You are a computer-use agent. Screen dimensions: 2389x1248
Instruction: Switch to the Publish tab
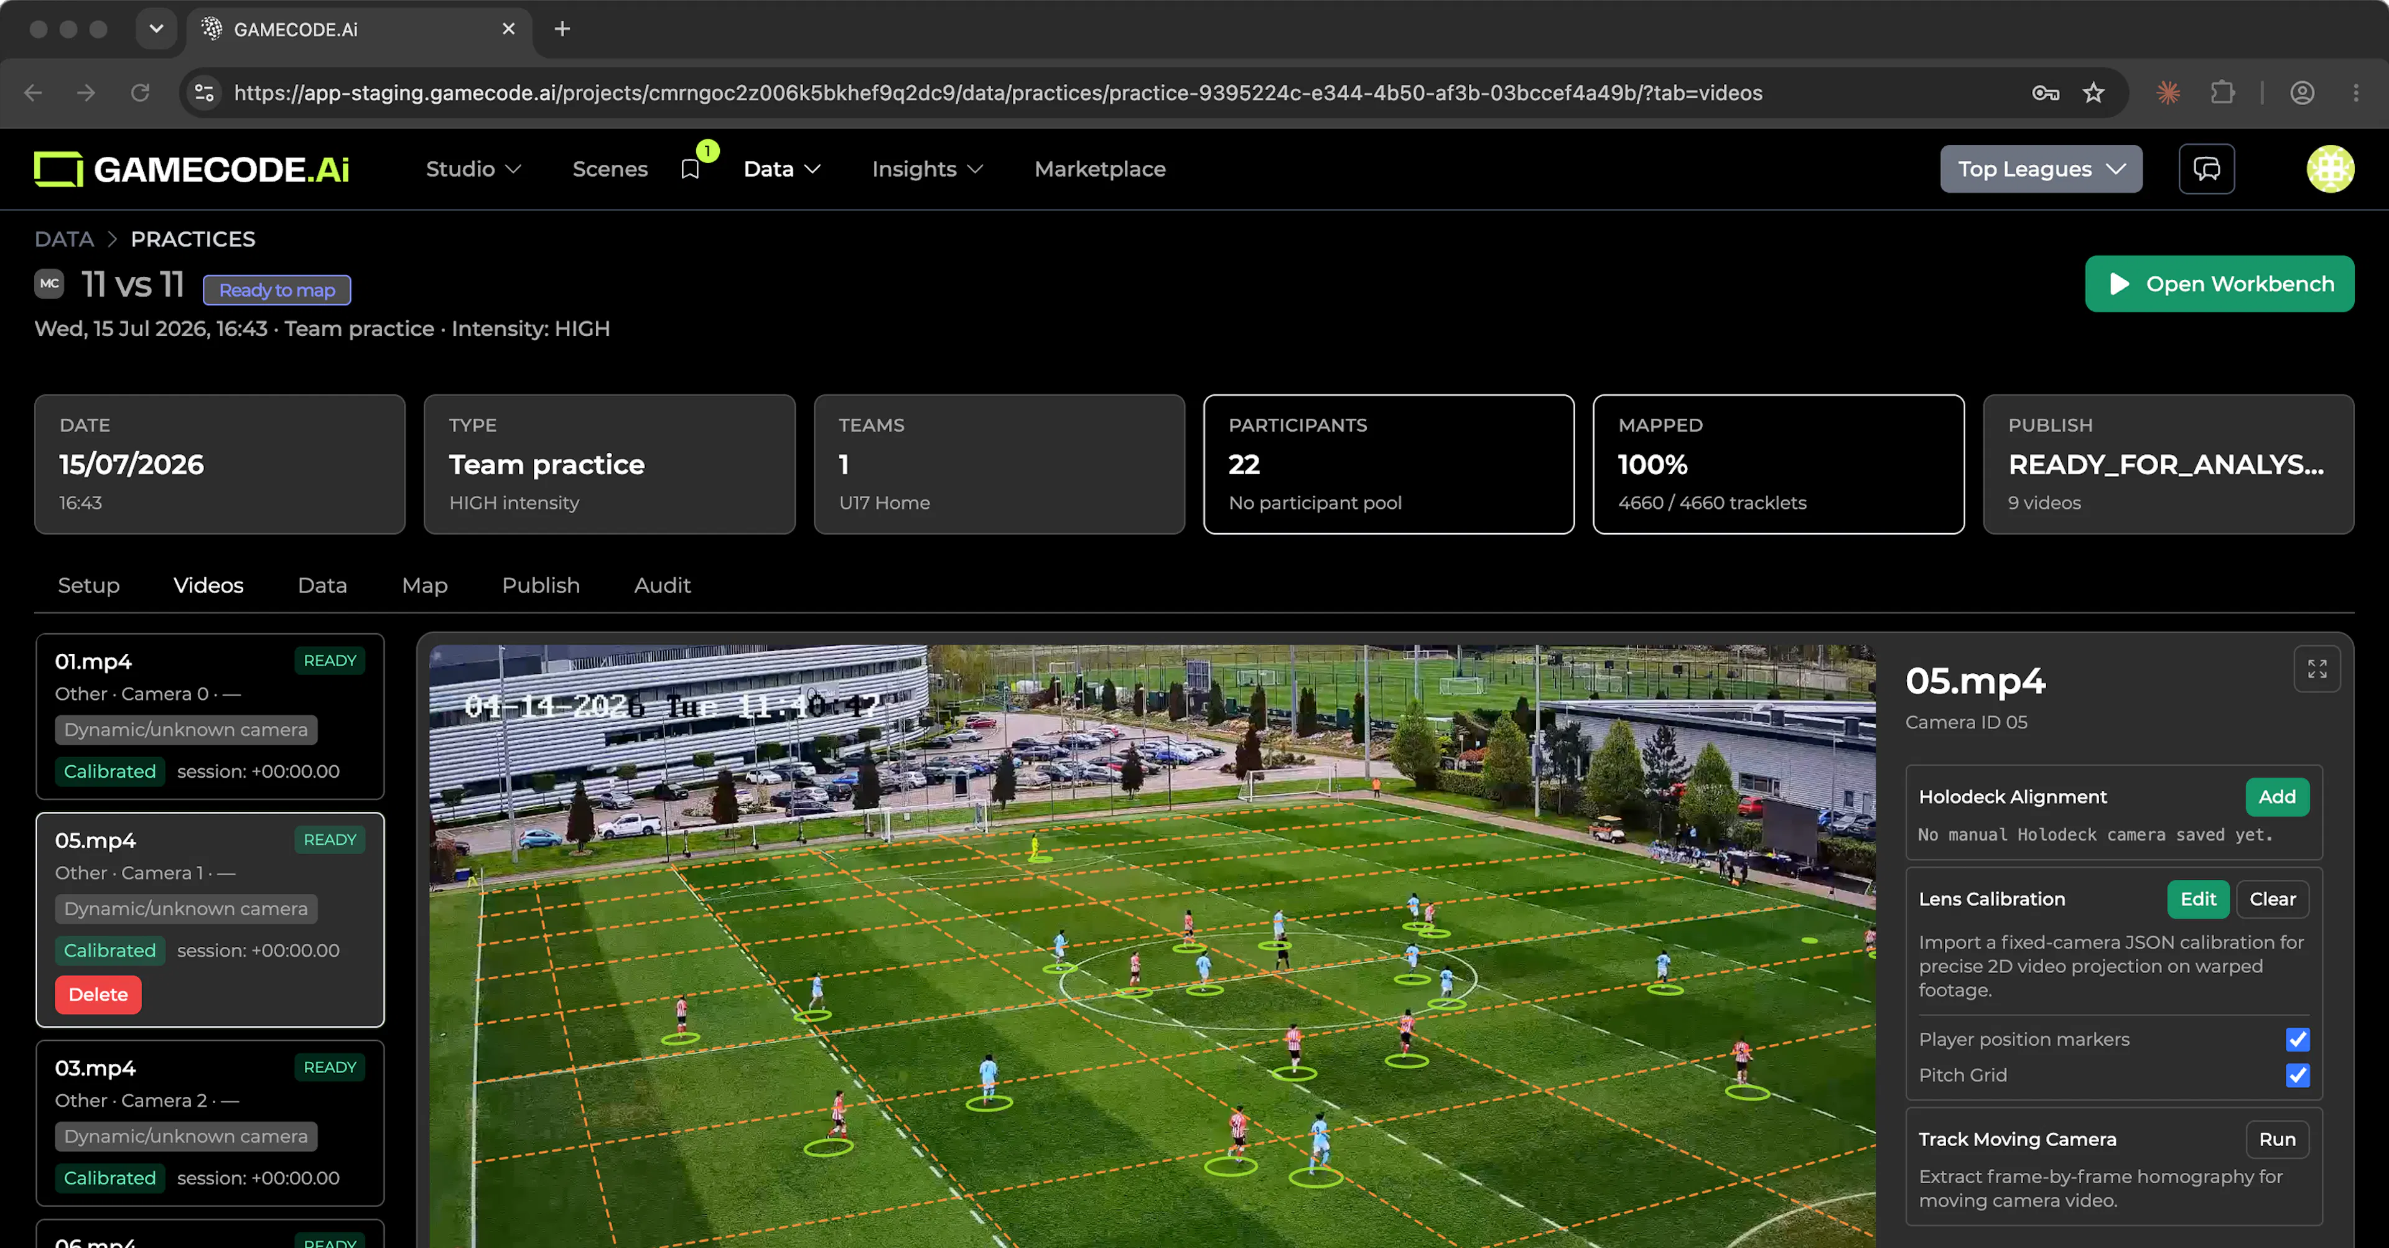[x=541, y=585]
